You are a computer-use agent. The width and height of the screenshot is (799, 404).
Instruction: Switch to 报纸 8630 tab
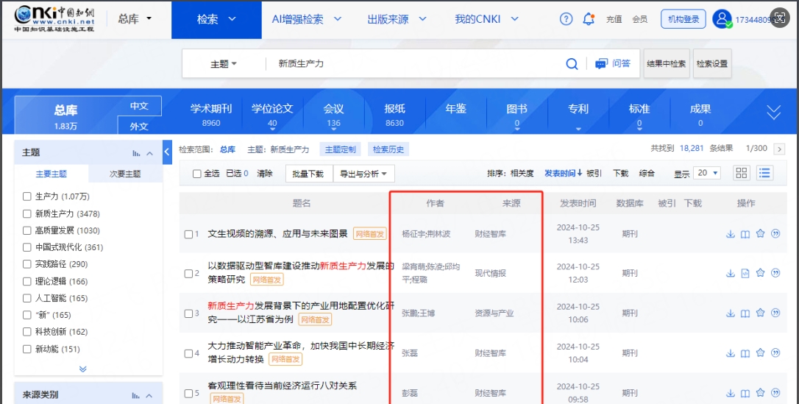click(394, 115)
